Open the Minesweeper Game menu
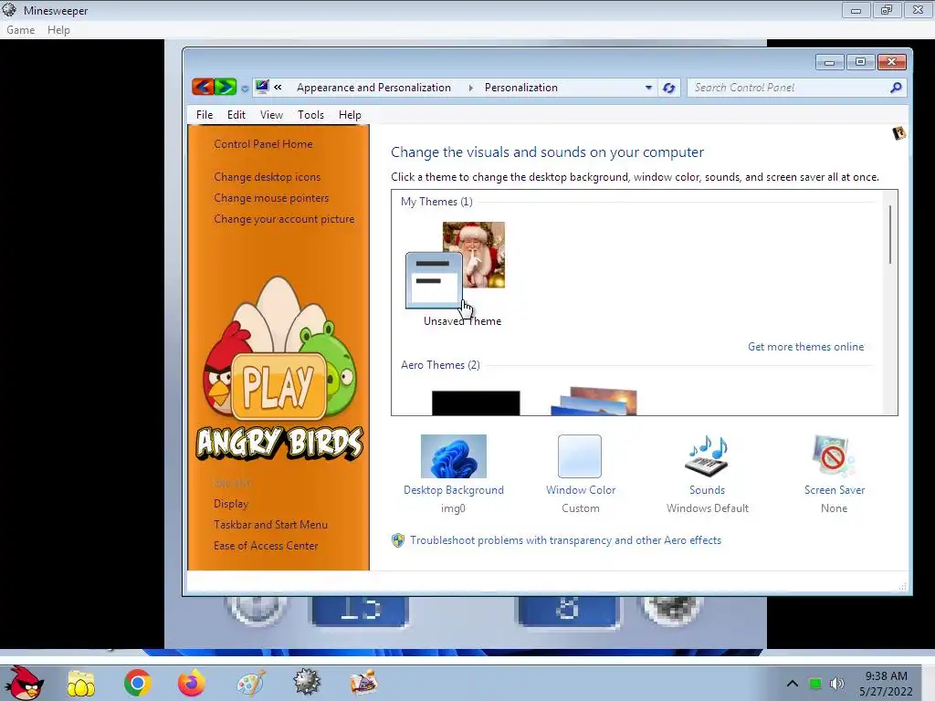Screen dimensions: 935x701 [x=20, y=30]
